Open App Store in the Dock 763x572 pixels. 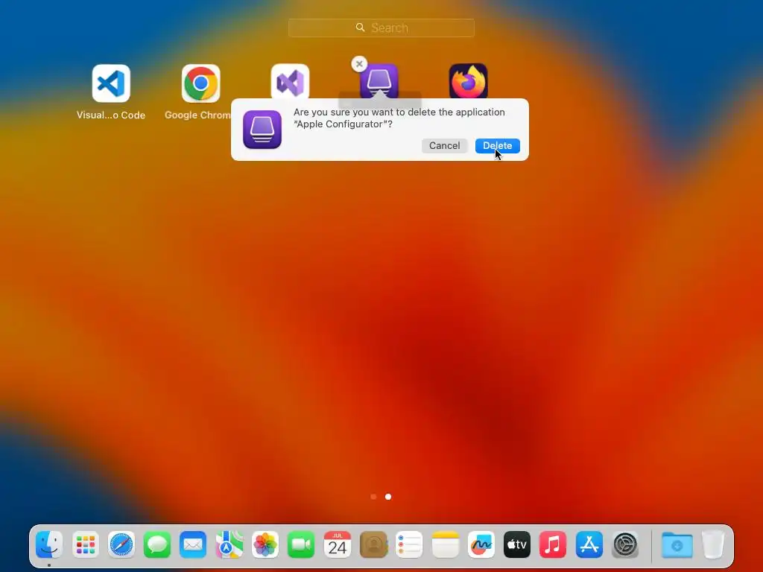tap(589, 544)
